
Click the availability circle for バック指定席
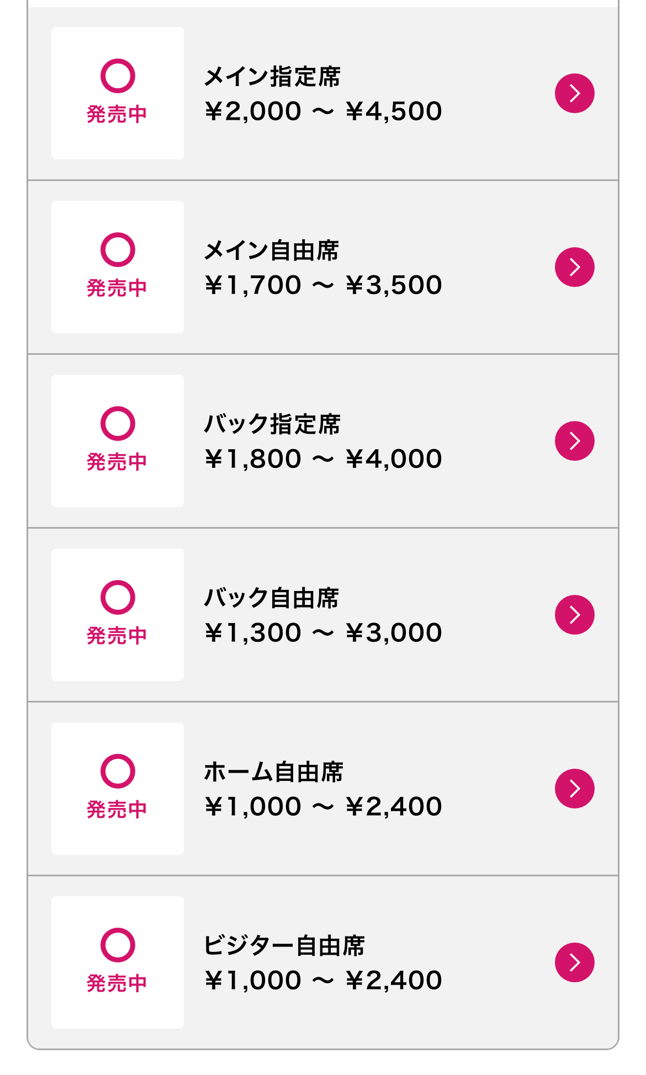click(x=118, y=423)
